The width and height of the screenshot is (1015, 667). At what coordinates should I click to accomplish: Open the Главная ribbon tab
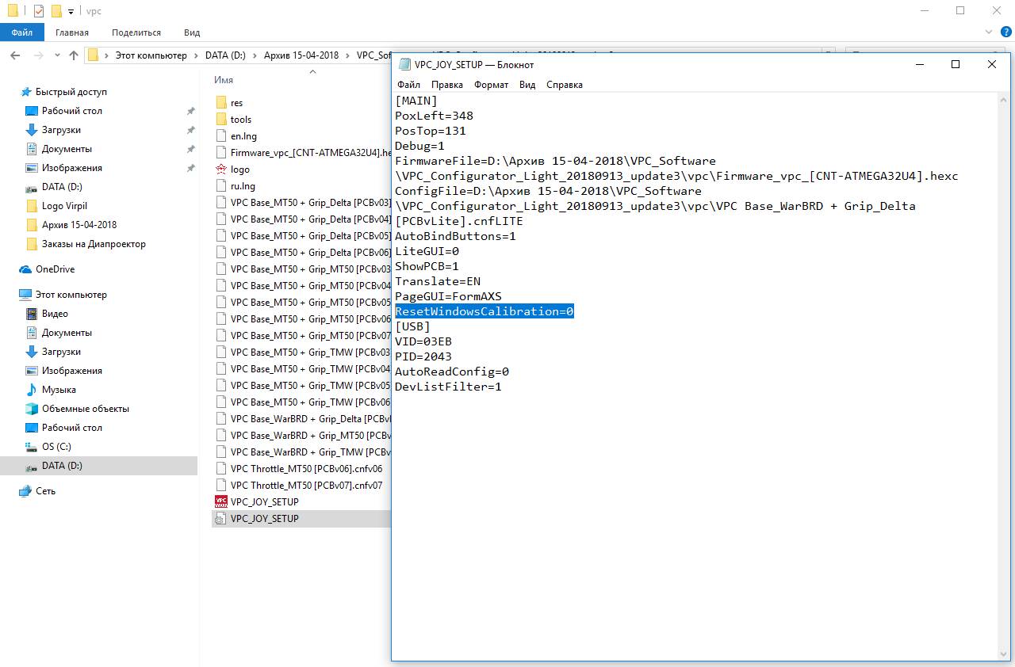pos(72,32)
